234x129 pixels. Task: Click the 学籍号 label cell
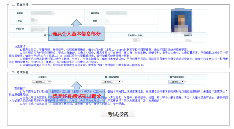(x=20, y=13)
